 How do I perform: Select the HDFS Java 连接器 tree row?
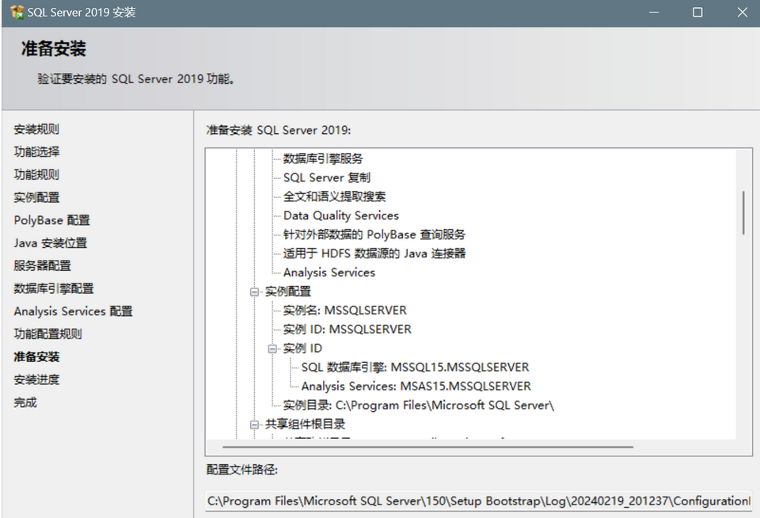point(374,253)
